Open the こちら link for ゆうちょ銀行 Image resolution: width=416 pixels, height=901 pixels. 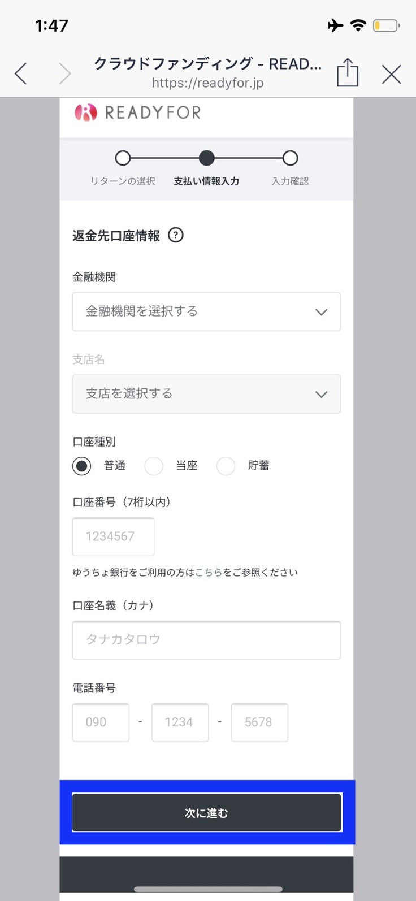click(209, 572)
